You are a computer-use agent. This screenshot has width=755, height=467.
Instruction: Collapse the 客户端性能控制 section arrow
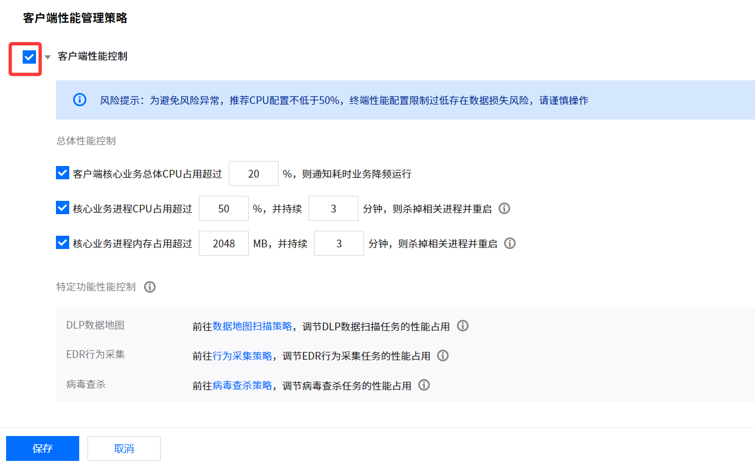48,57
